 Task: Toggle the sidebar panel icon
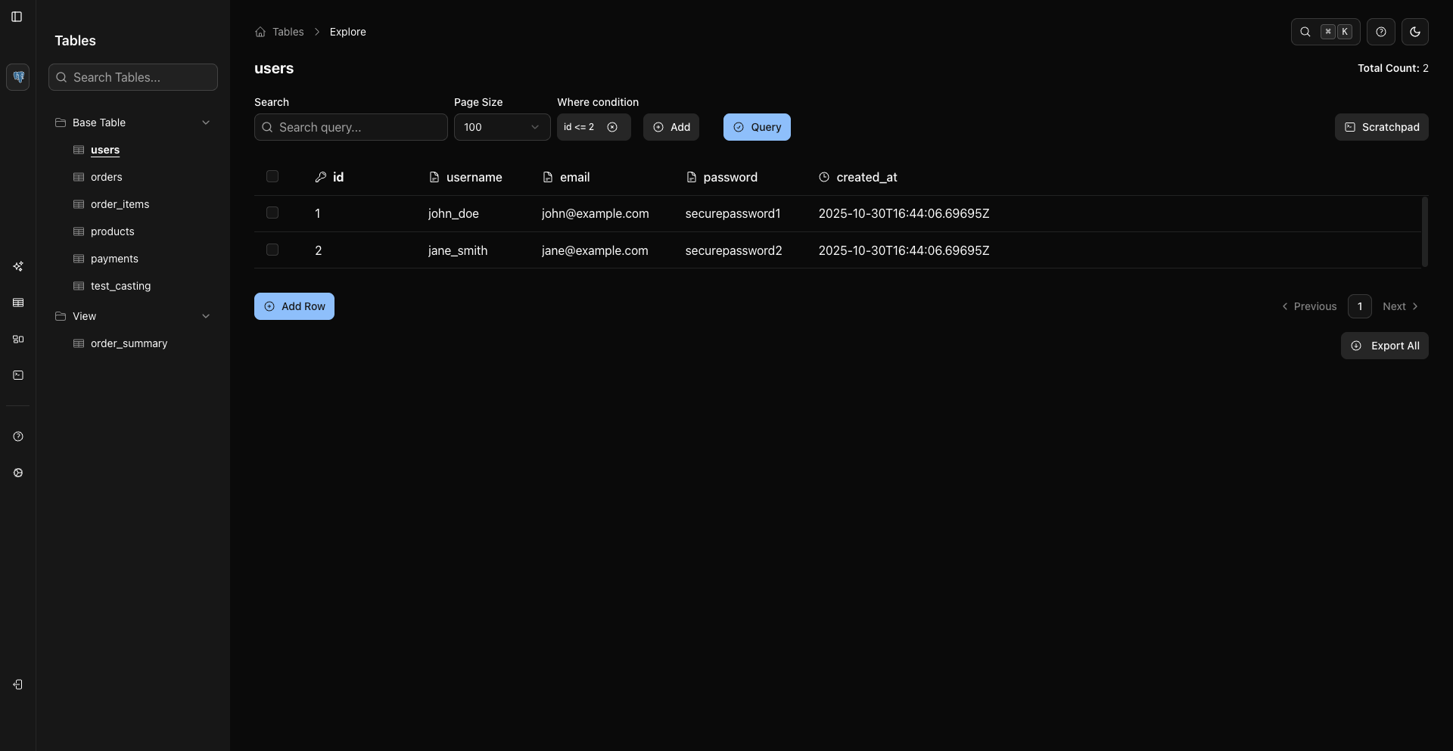point(17,17)
